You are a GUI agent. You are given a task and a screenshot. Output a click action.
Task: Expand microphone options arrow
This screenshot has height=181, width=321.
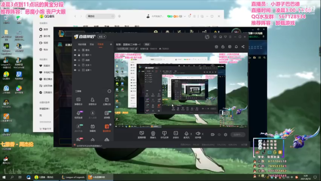pyautogui.click(x=191, y=134)
